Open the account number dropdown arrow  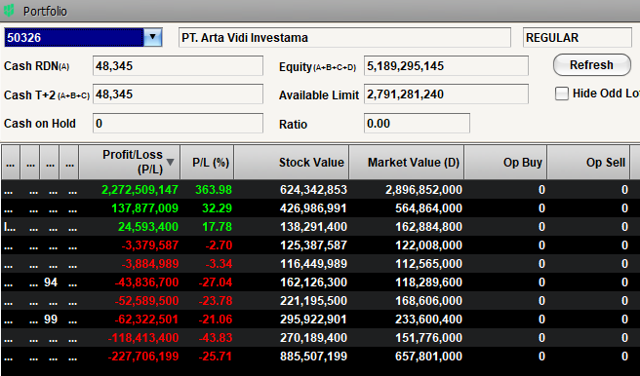[x=152, y=37]
